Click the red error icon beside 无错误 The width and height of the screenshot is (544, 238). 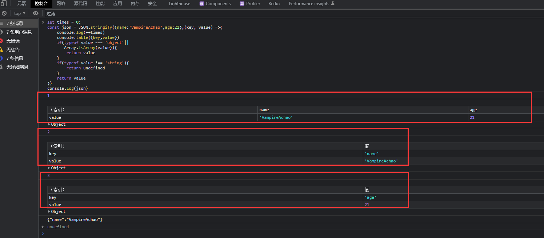(x=1, y=41)
